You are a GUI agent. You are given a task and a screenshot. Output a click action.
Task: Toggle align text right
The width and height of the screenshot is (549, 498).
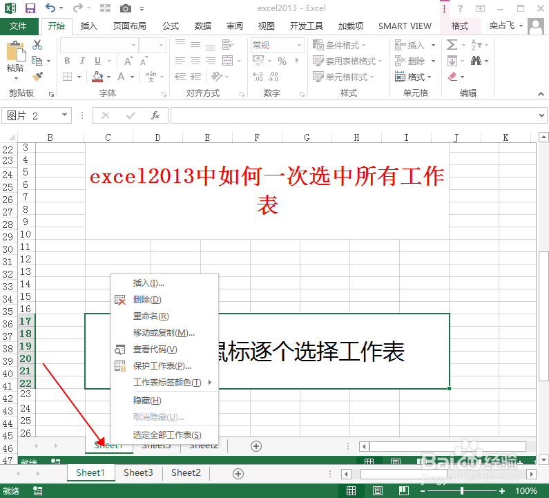211,61
